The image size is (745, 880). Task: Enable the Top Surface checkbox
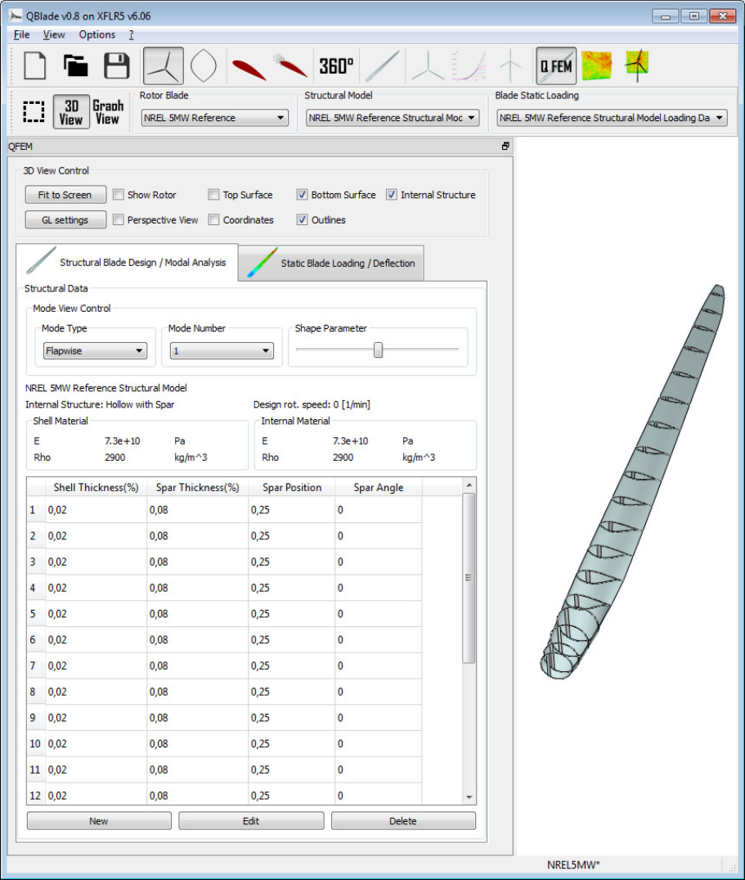pos(213,195)
